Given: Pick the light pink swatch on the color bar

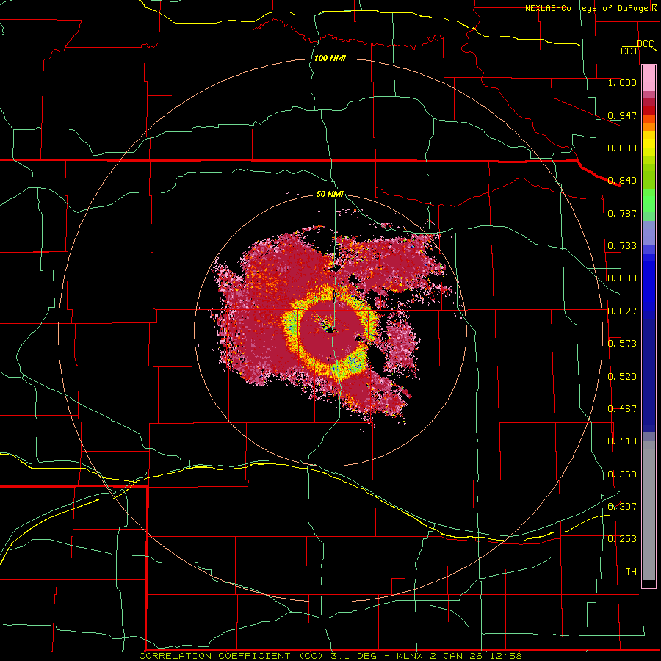Looking at the screenshot, I should tap(649, 78).
